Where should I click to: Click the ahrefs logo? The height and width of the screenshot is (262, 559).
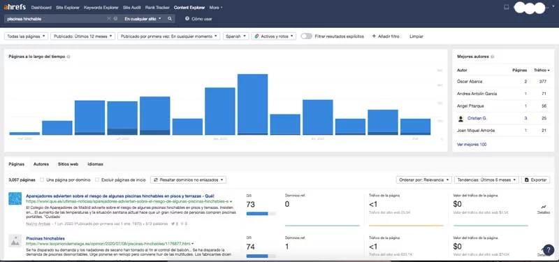click(15, 7)
